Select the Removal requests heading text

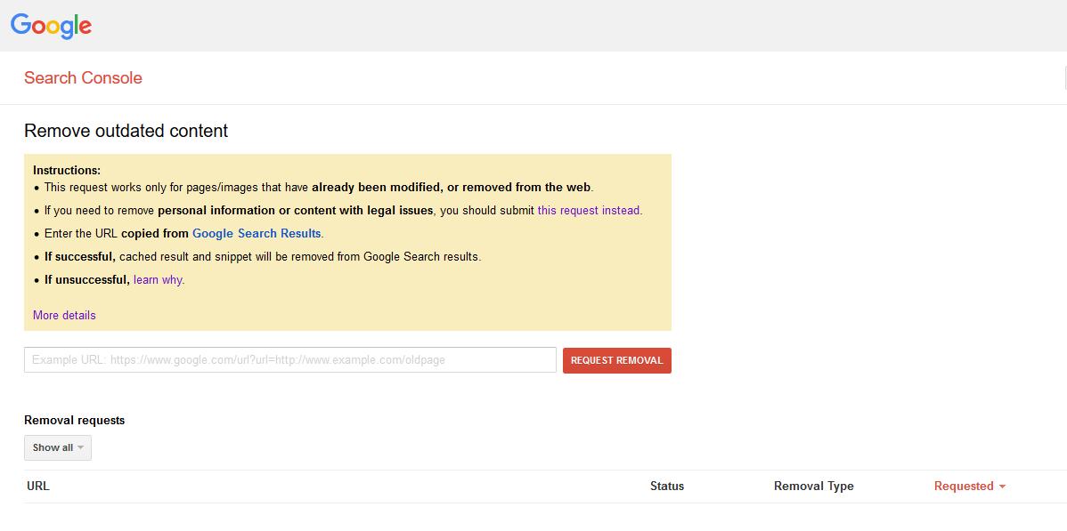coord(74,420)
